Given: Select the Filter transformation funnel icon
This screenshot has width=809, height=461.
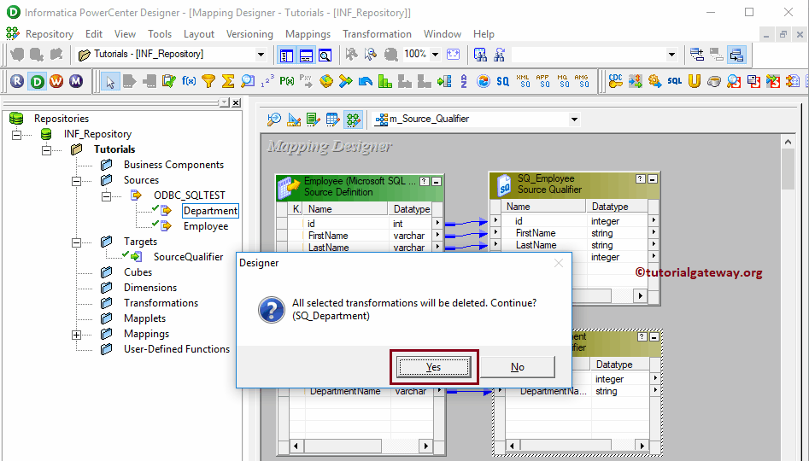Looking at the screenshot, I should [x=208, y=81].
